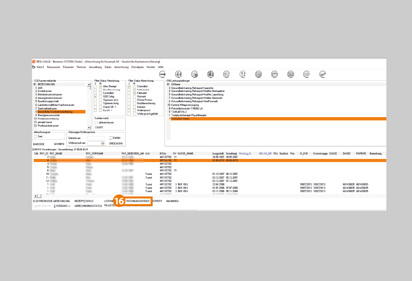Open the persons group toolbar icon
The image size is (412, 281).
[179, 74]
